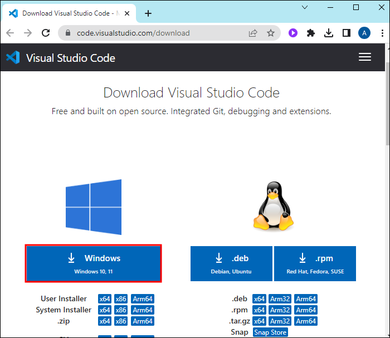Click the "Snap" row label
The width and height of the screenshot is (390, 338).
(x=239, y=332)
